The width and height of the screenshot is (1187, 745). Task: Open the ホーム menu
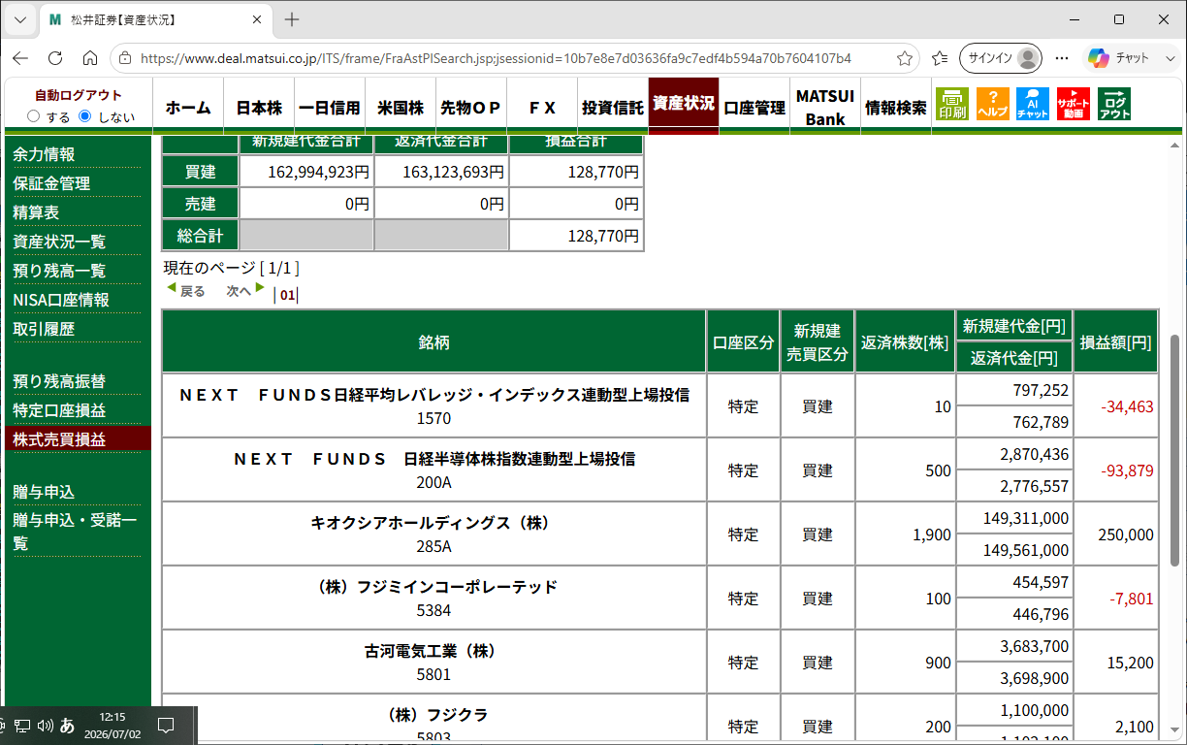point(188,107)
